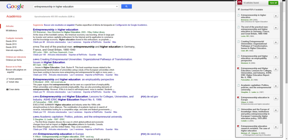Open '[PDF] de oecd.org' link
This screenshot has height=140, width=288.
point(151,134)
